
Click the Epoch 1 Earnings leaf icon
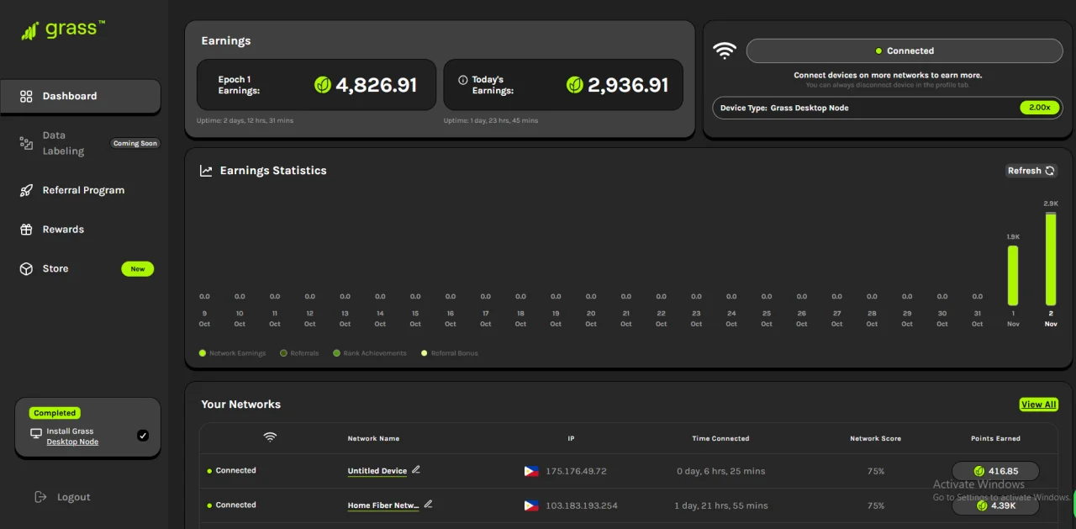tap(323, 85)
